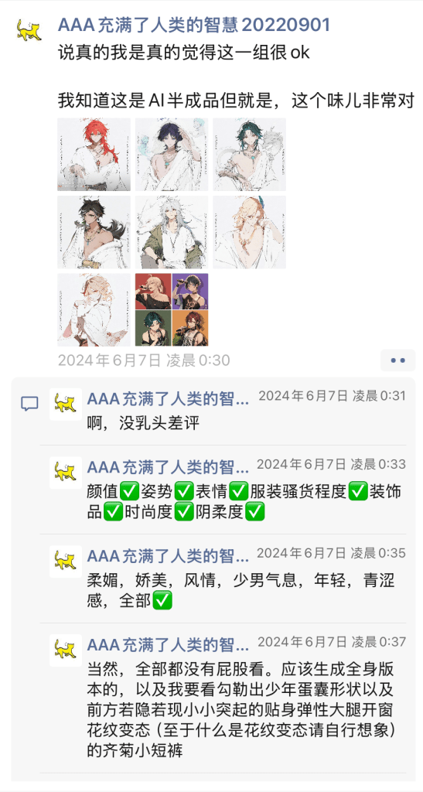This screenshot has width=423, height=792.
Task: Click the commenter name on 0:31 comment
Action: pos(168,398)
